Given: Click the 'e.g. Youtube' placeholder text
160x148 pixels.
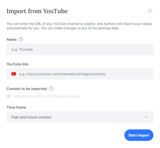Looking at the screenshot, I should (x=22, y=50).
